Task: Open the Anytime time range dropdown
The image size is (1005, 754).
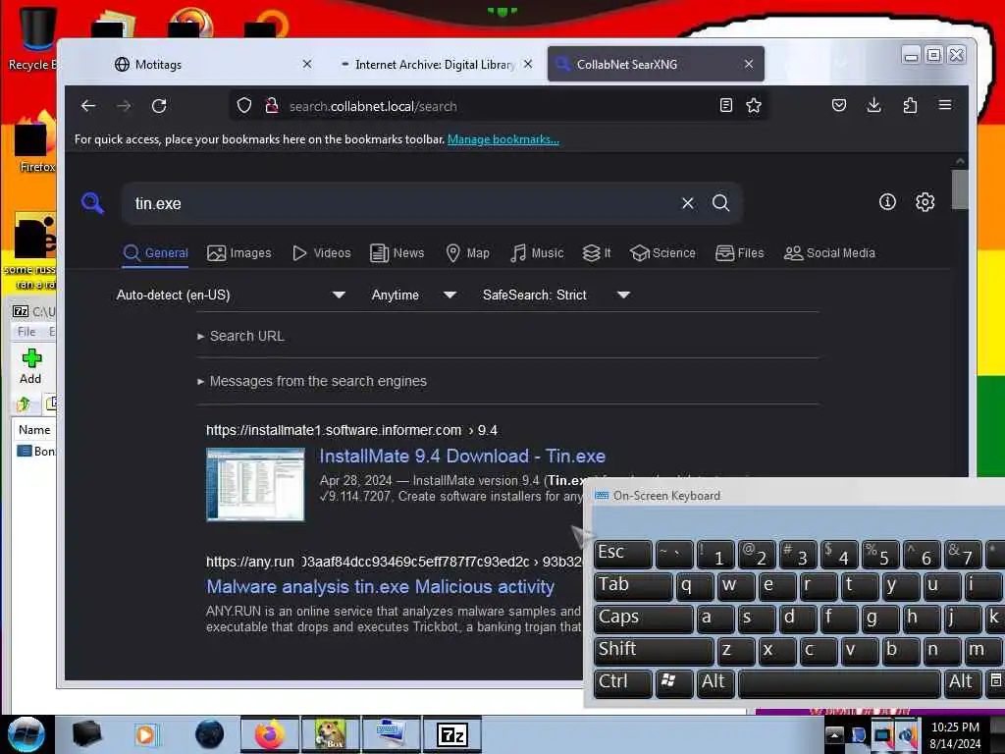Action: pos(414,295)
